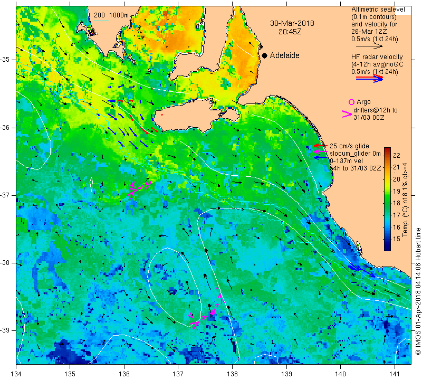Click the altimetric velocity black legend arrow
The height and width of the screenshot is (380, 422).
[369, 46]
